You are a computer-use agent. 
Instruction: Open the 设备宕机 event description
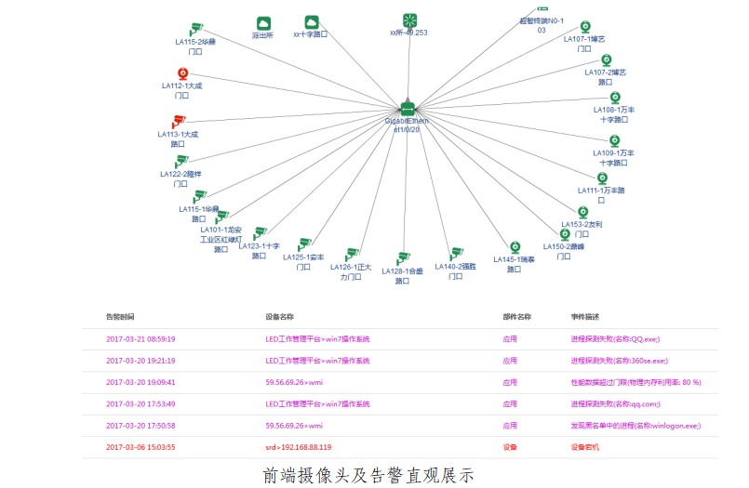pyautogui.click(x=585, y=447)
